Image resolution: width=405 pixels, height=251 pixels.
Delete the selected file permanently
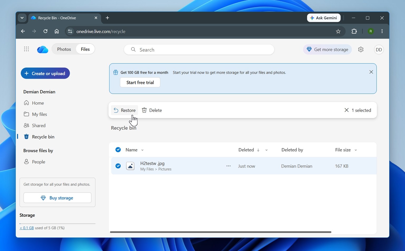pos(152,110)
